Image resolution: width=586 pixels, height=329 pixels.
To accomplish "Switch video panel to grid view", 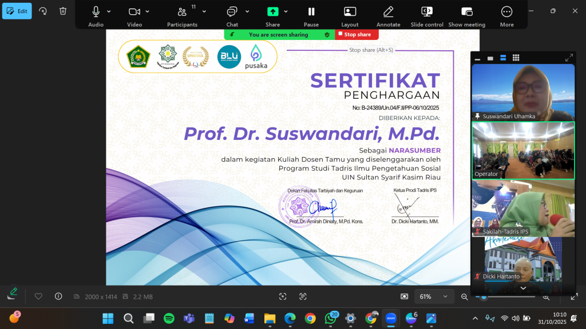I will (x=516, y=58).
